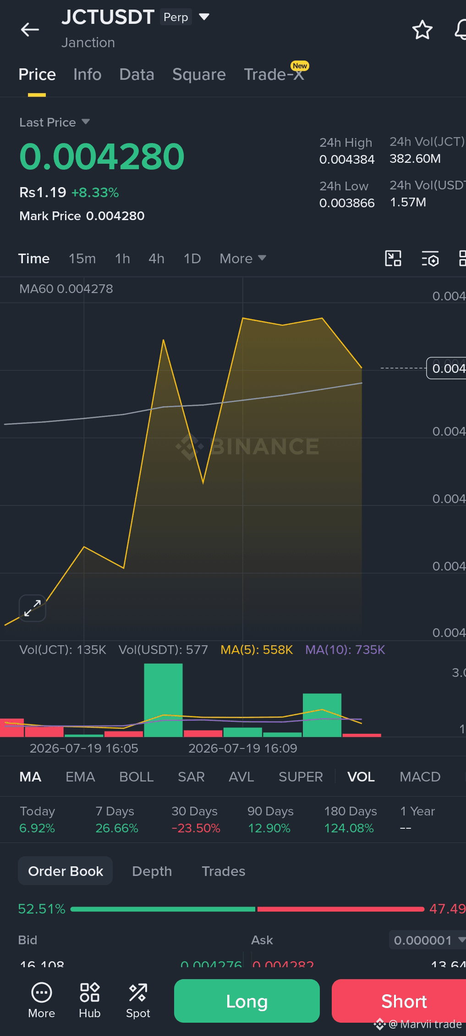Enable the EMA indicator

[80, 777]
